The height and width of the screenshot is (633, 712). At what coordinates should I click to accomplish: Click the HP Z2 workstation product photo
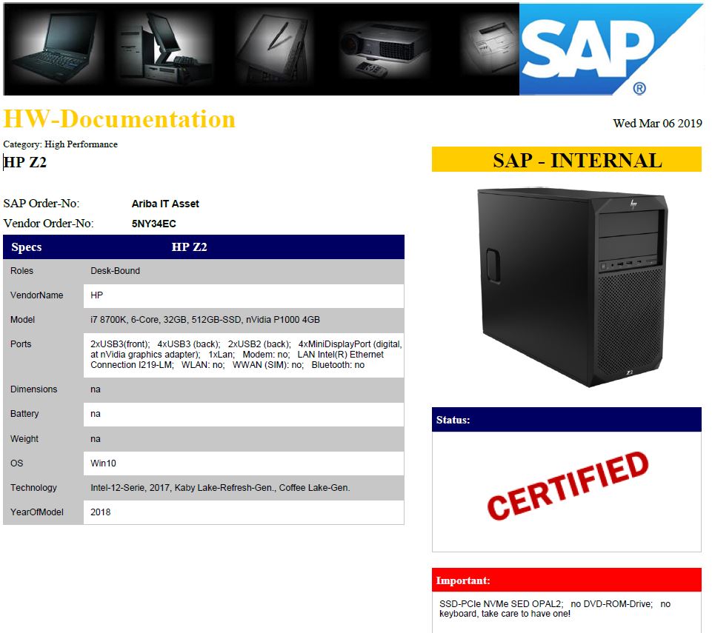(x=572, y=287)
